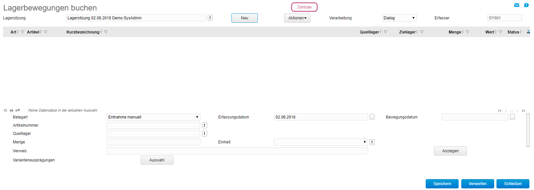The height and width of the screenshot is (190, 534).
Task: Open lookup next to Einheit dropdown
Action: [372, 142]
